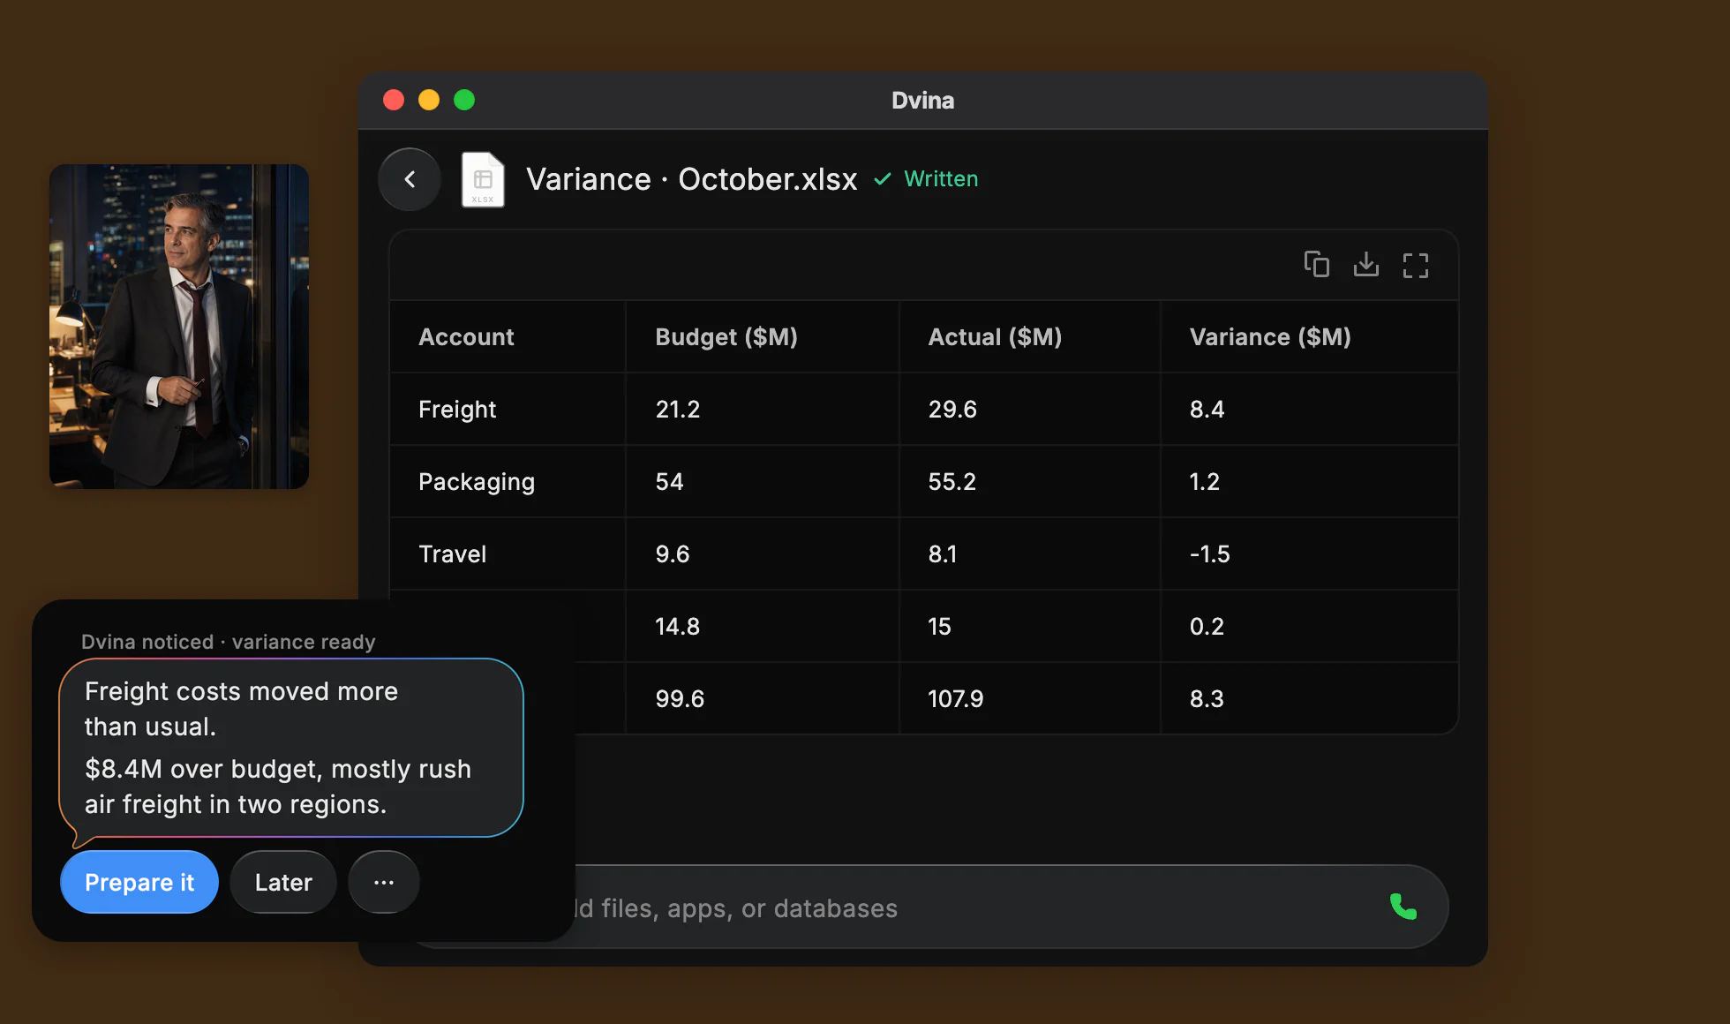The width and height of the screenshot is (1730, 1024).
Task: Select the Freight row label
Action: tap(457, 410)
